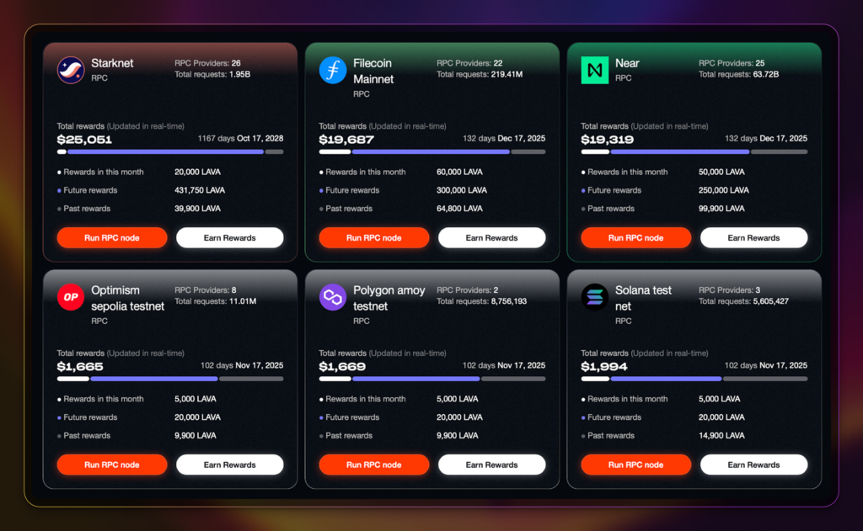Earn Rewards on Filecoin Mainnet card

point(491,237)
